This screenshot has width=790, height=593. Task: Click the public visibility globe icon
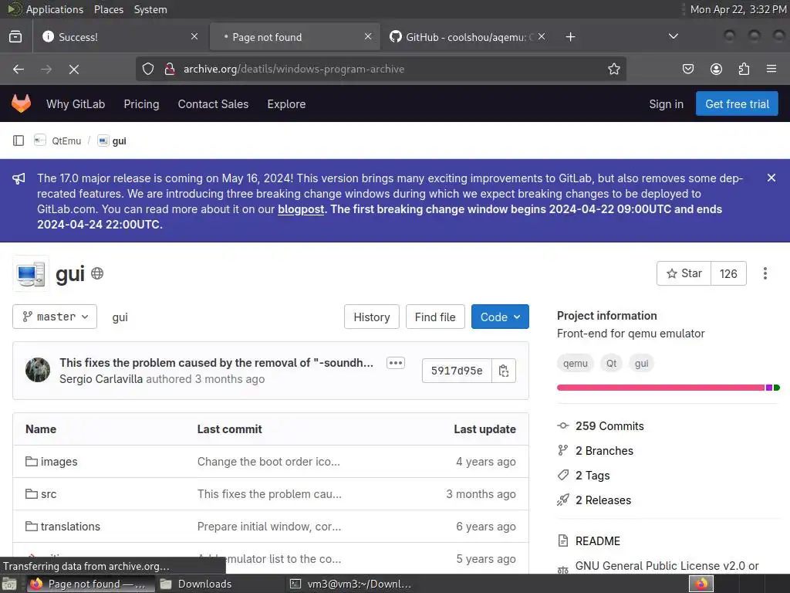coord(97,273)
